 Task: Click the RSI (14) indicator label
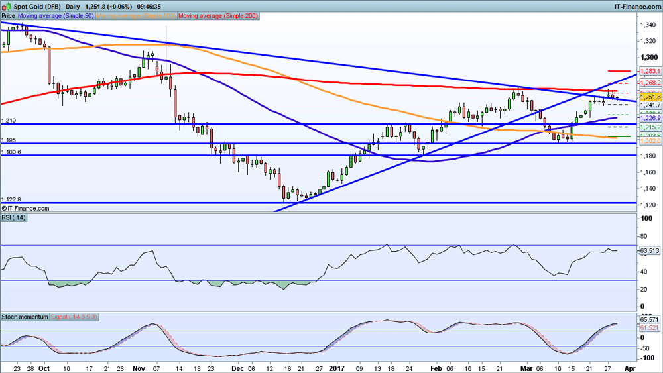[x=13, y=217]
